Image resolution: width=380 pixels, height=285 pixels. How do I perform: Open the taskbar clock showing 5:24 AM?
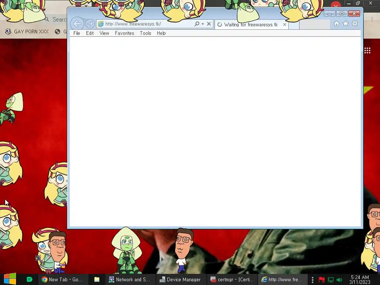(360, 279)
